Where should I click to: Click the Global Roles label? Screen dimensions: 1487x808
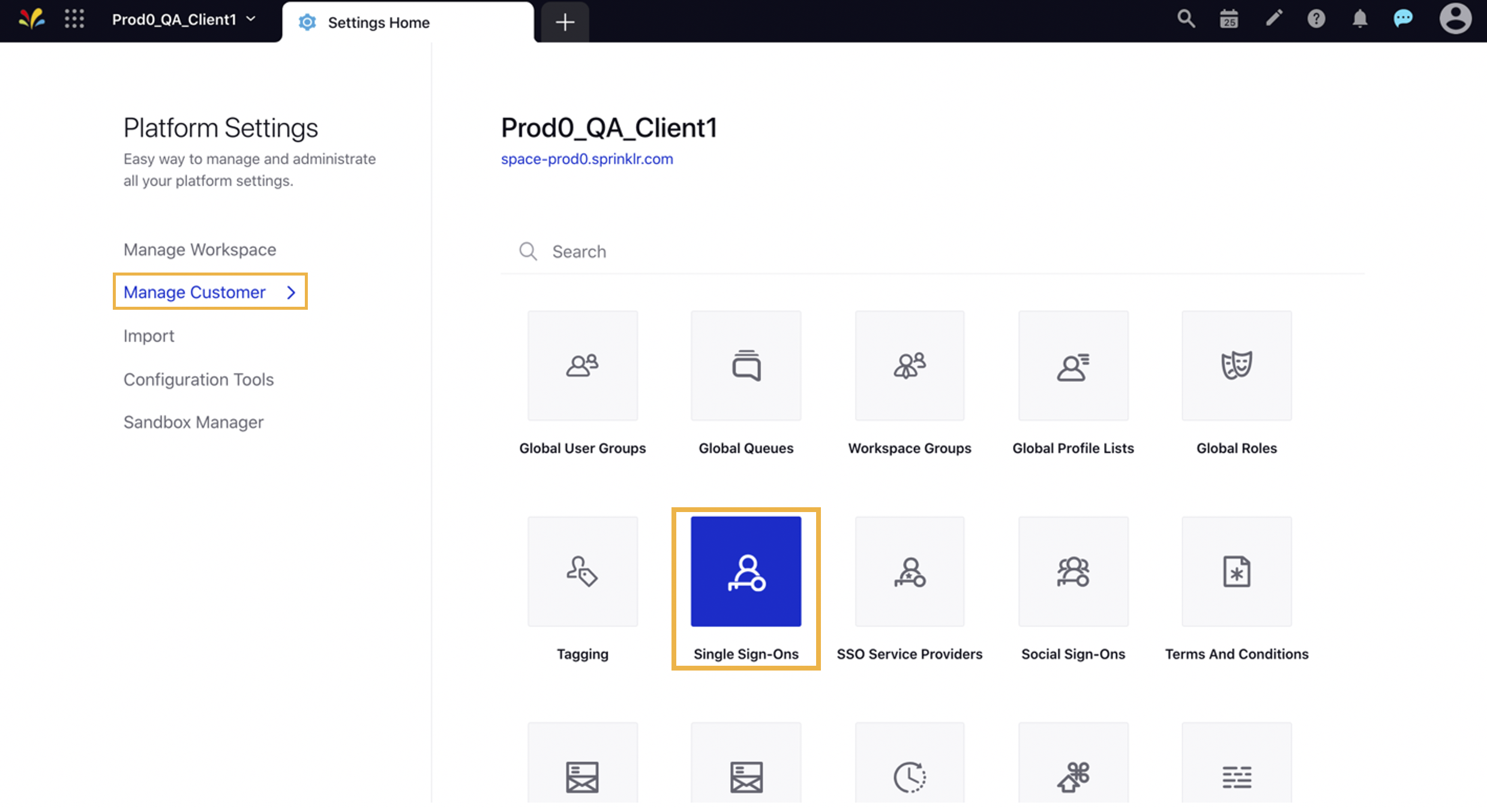(x=1237, y=448)
